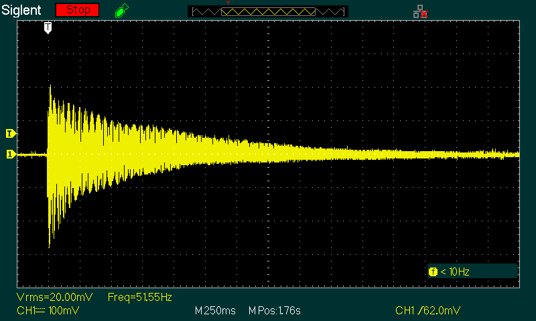Viewport: 536px width, 321px height.
Task: Click the red Stop run-state indicator
Action: click(x=77, y=10)
